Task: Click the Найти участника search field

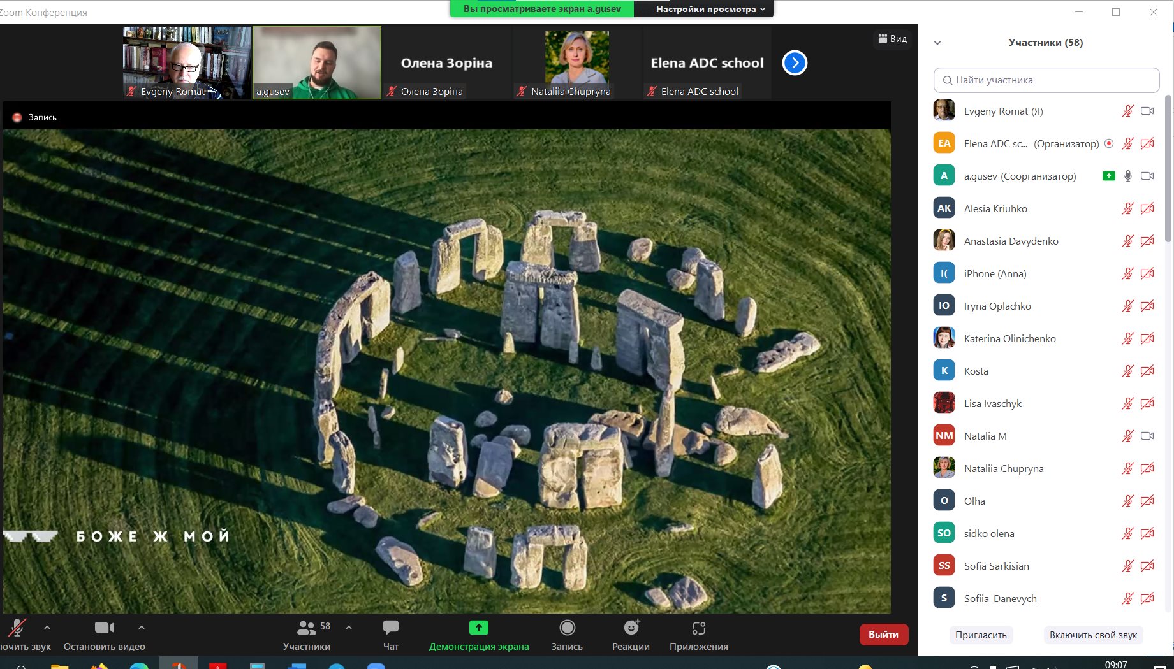Action: [x=1046, y=80]
